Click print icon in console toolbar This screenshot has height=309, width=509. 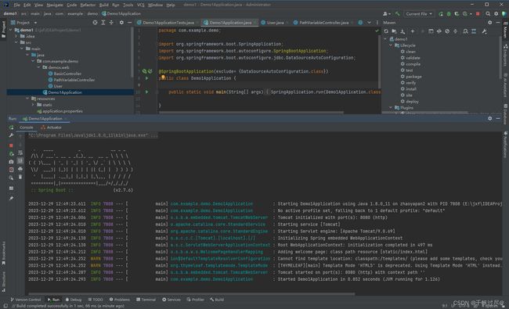[x=20, y=169]
